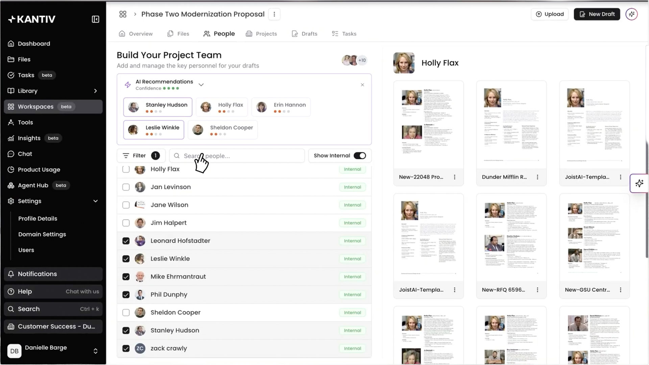Create a New Draft
This screenshot has width=649, height=365.
click(597, 14)
